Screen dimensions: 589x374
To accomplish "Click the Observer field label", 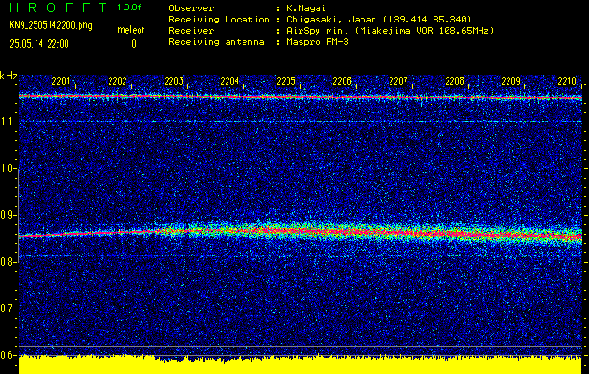I will (191, 8).
